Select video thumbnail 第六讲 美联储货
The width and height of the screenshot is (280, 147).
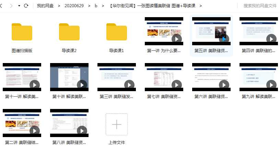point(211,77)
